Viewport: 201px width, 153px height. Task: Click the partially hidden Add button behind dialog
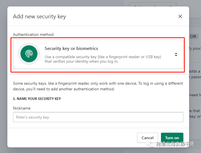(x=152, y=5)
